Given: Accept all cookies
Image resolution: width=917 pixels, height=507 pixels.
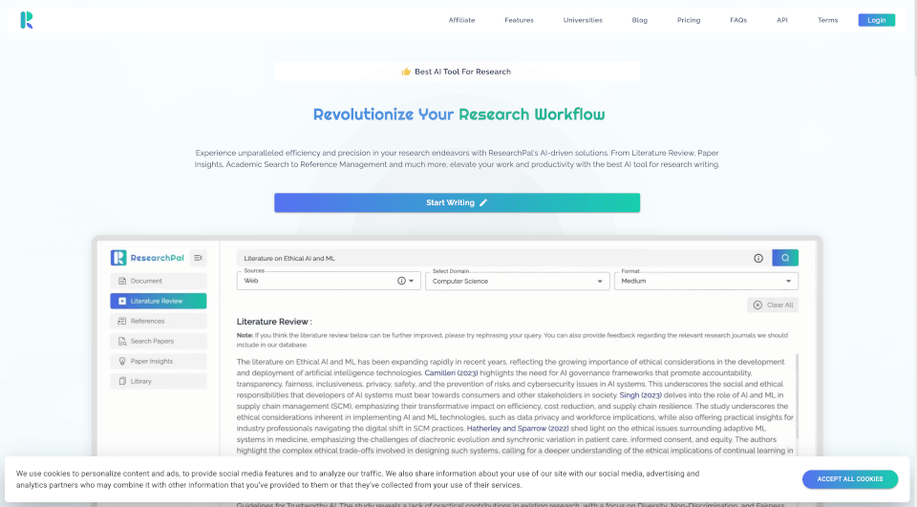Looking at the screenshot, I should [x=850, y=479].
